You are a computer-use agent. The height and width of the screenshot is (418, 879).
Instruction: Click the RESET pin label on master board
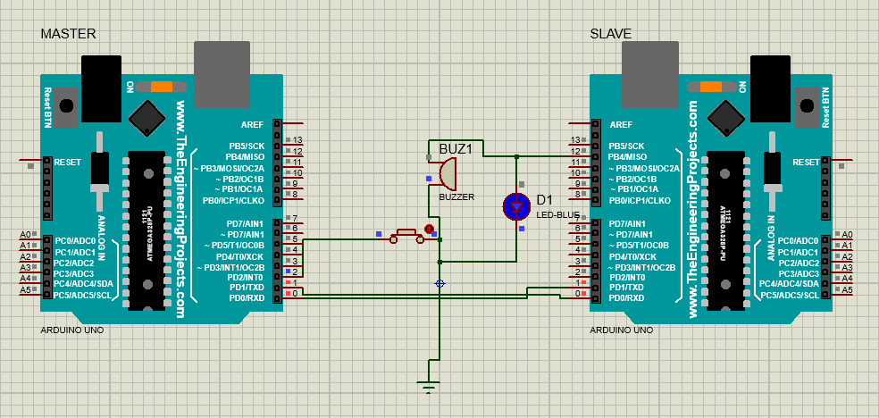pyautogui.click(x=67, y=162)
